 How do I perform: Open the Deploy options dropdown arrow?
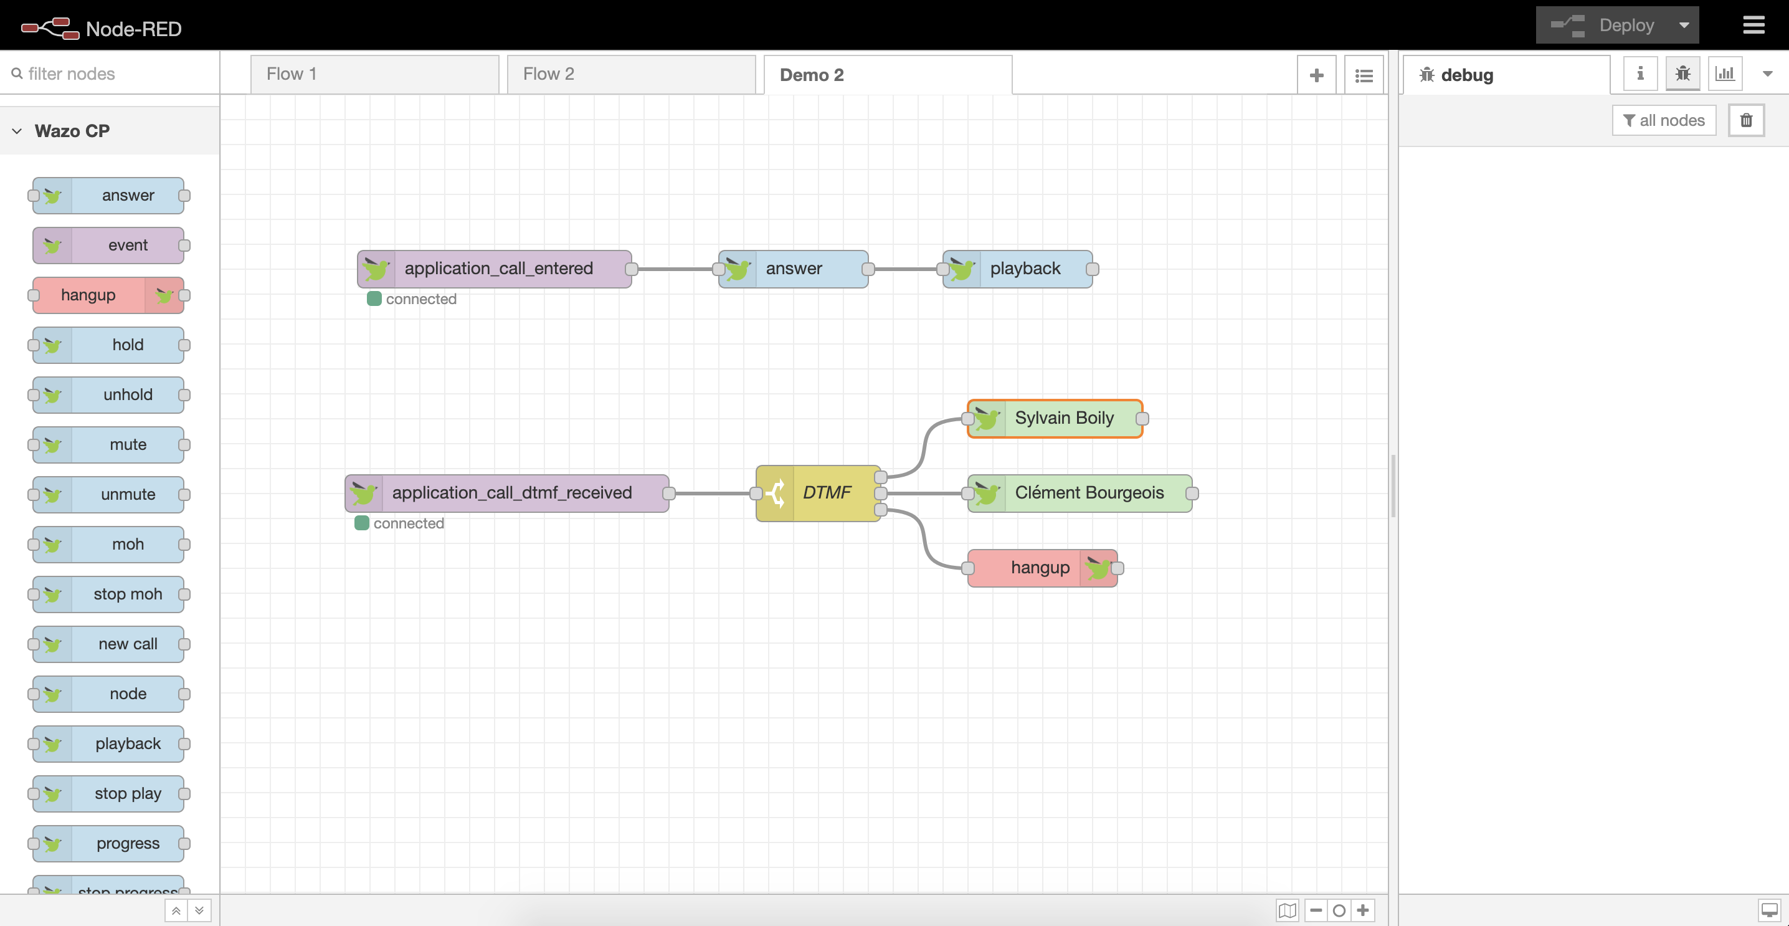click(x=1684, y=25)
